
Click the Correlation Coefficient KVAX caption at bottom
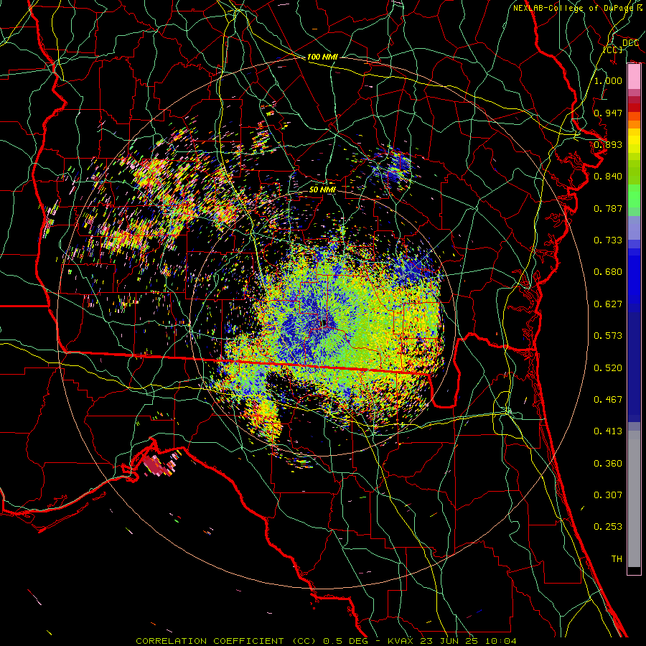[326, 641]
